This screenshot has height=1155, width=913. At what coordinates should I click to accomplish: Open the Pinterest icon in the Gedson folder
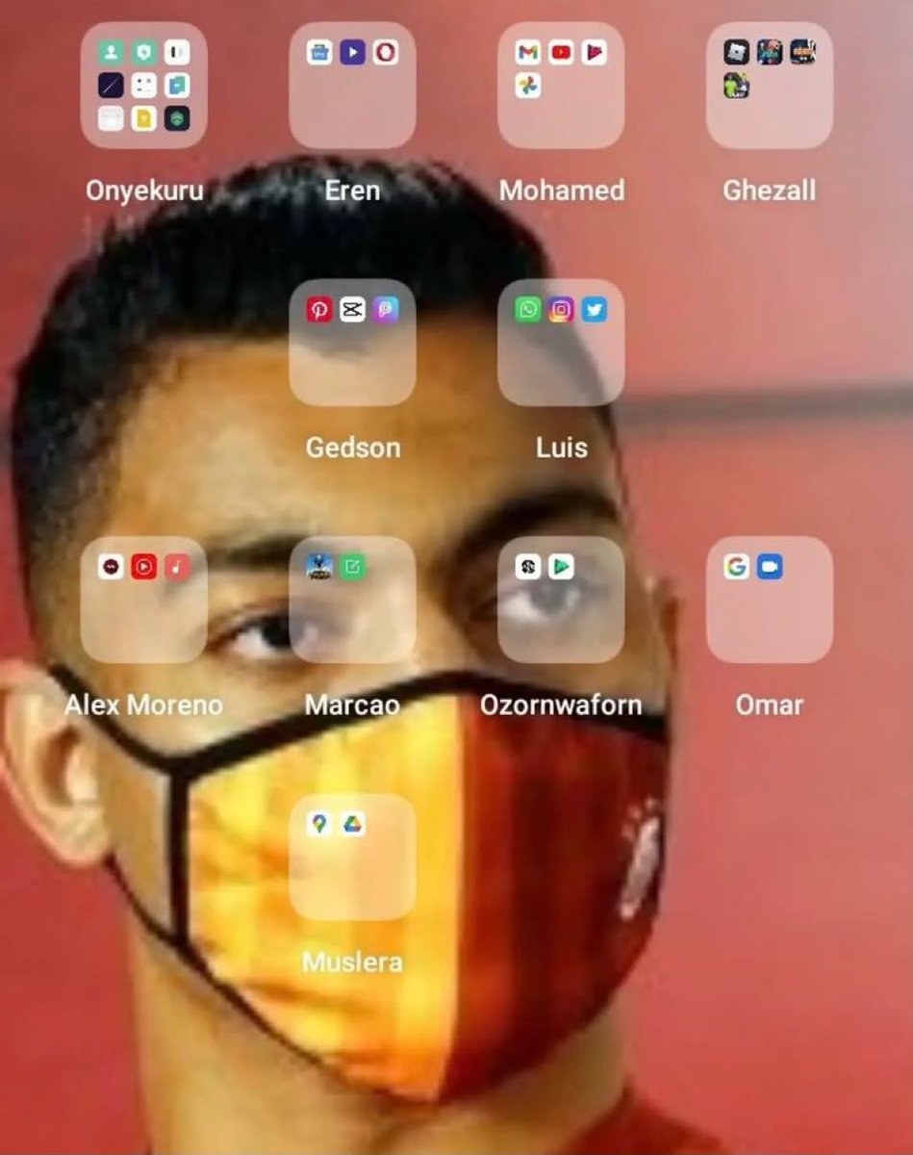click(x=319, y=309)
